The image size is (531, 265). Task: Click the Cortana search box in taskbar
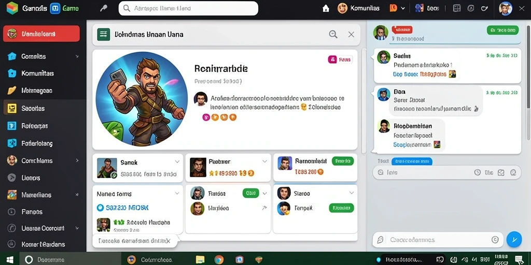coord(70,259)
